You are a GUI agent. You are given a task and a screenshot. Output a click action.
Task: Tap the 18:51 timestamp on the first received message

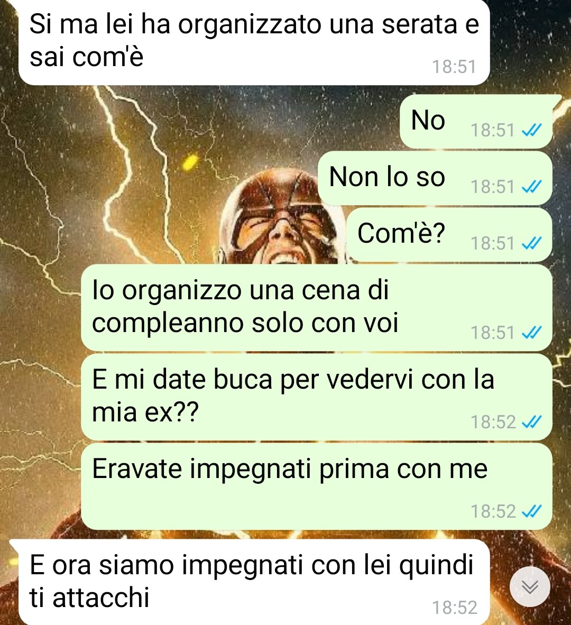[454, 67]
